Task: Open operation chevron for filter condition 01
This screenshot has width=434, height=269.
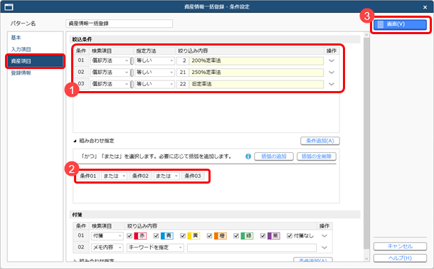Action: [x=332, y=60]
